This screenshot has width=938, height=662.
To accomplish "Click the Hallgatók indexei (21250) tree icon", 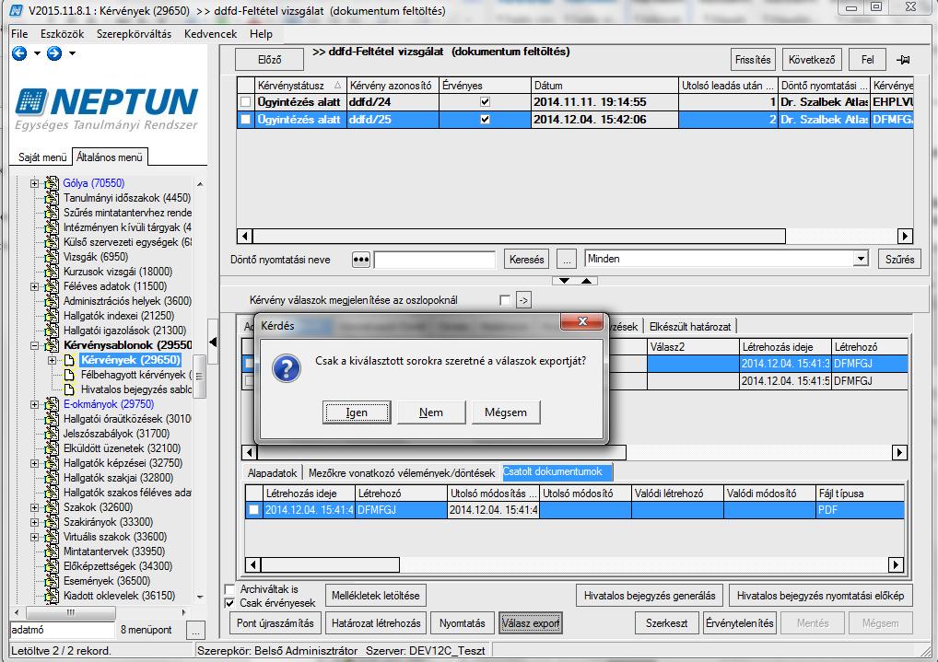I will [52, 316].
